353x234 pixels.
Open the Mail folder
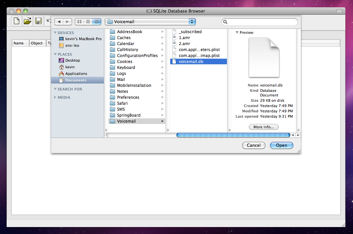[137, 80]
